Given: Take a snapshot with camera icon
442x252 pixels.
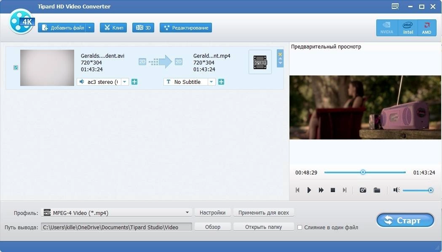Looking at the screenshot, I should point(363,190).
